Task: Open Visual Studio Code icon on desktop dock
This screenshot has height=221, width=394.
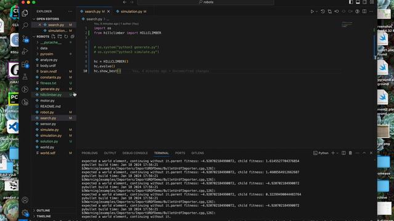Action: tap(12, 126)
